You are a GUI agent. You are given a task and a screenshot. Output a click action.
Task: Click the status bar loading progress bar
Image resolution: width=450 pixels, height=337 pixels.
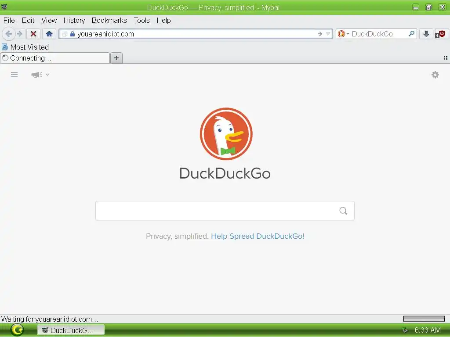coord(424,319)
